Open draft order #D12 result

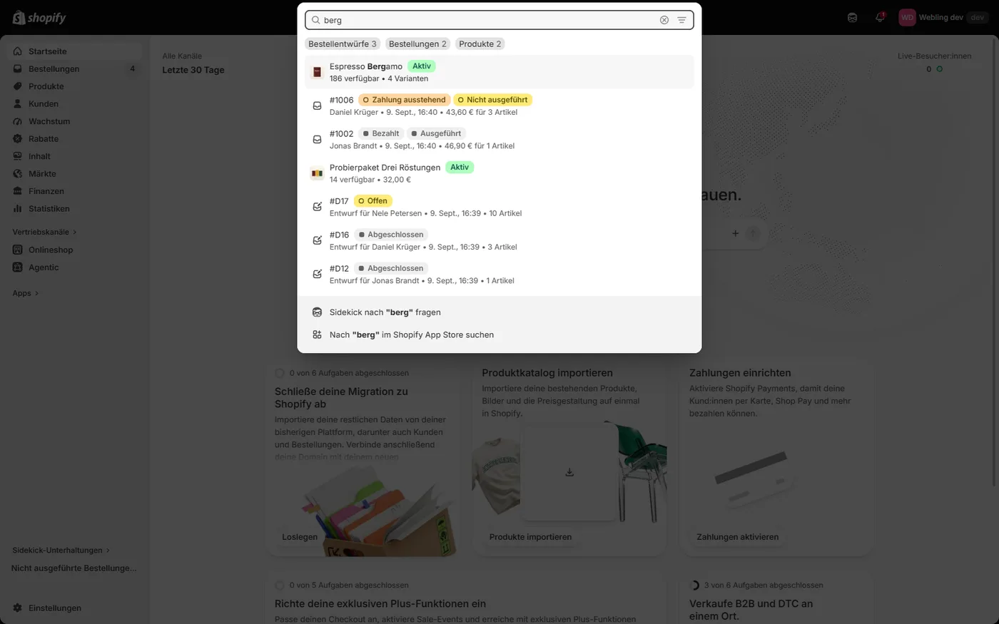499,274
